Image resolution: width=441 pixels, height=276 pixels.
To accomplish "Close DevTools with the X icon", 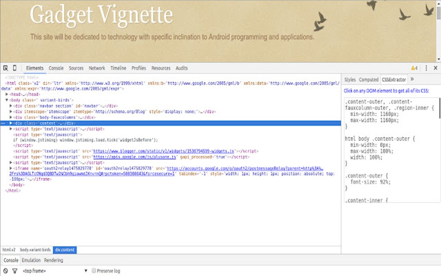I will pyautogui.click(x=435, y=68).
